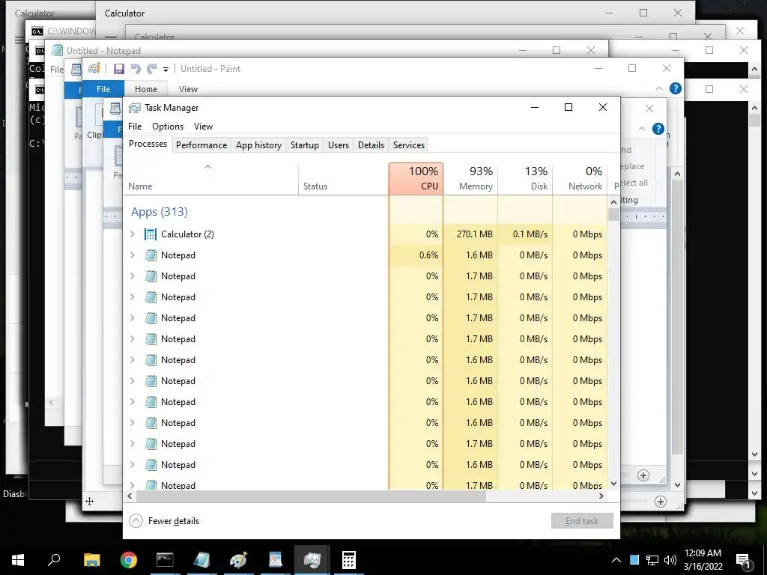Click the Undo arrow in Paint's title bar

136,69
